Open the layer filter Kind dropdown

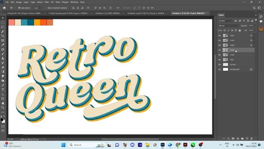coord(225,21)
